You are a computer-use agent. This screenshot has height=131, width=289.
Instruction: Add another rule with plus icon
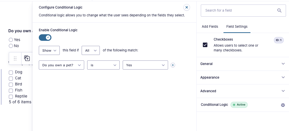tap(173, 65)
